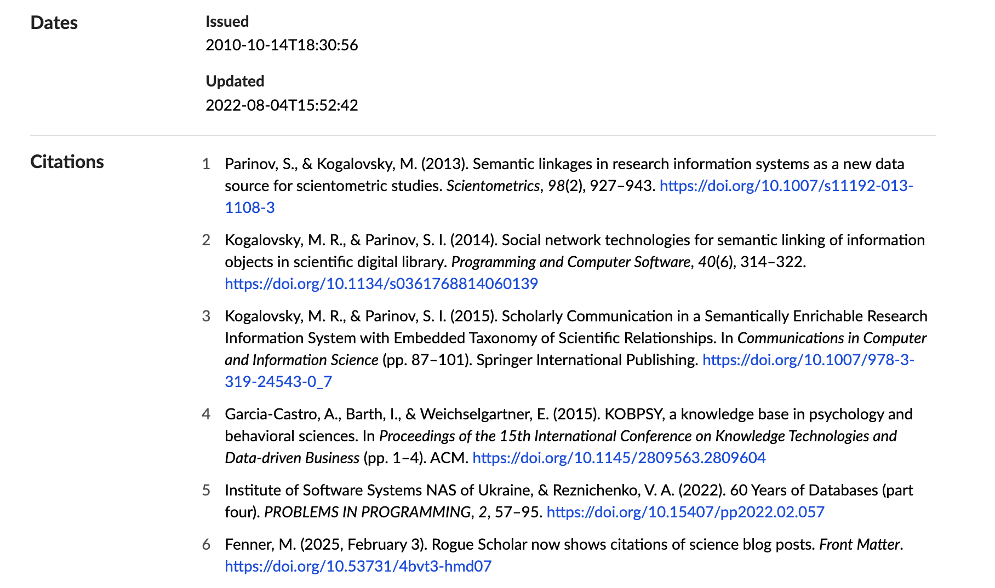The height and width of the screenshot is (588, 995).
Task: Open the Front Matter DOI link 10.53731/4bvt3-hmd07
Action: [358, 566]
